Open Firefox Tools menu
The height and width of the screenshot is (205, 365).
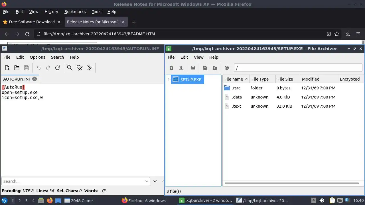[96, 12]
